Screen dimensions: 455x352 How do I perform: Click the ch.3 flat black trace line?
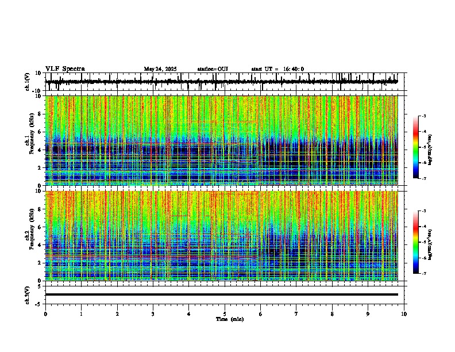(221, 294)
